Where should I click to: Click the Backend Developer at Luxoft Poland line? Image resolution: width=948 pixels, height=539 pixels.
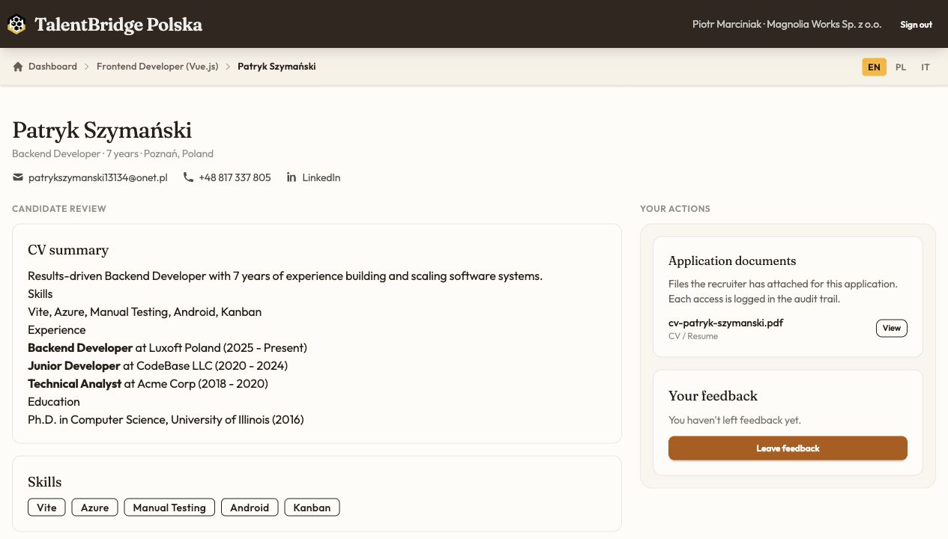pos(167,347)
